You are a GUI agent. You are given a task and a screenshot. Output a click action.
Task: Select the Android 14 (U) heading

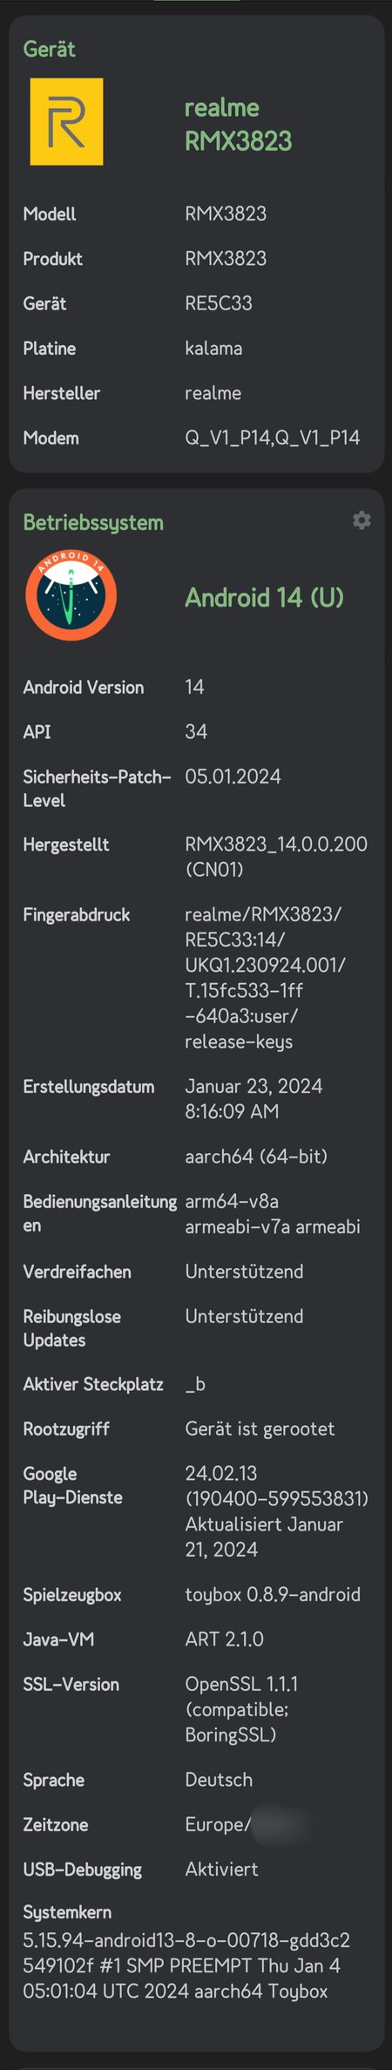click(x=264, y=597)
